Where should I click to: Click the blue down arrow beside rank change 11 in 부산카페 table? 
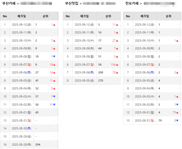tap(54, 105)
